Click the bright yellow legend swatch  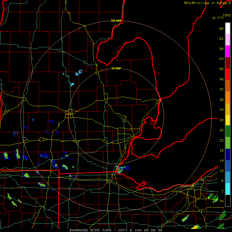228,120
